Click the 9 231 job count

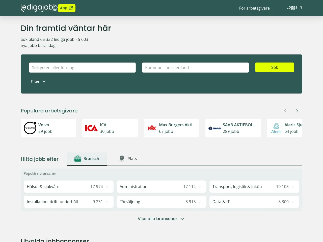click(x=98, y=202)
